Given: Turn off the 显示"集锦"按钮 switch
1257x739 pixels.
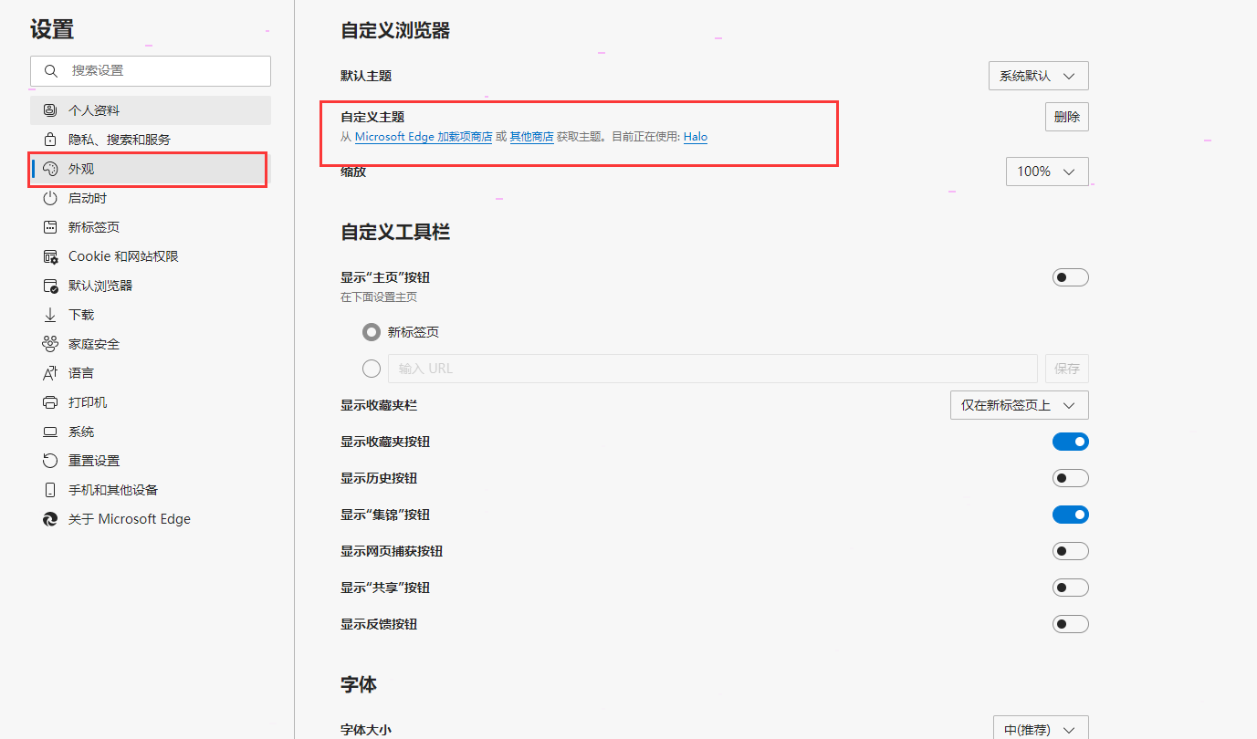Looking at the screenshot, I should pos(1070,514).
